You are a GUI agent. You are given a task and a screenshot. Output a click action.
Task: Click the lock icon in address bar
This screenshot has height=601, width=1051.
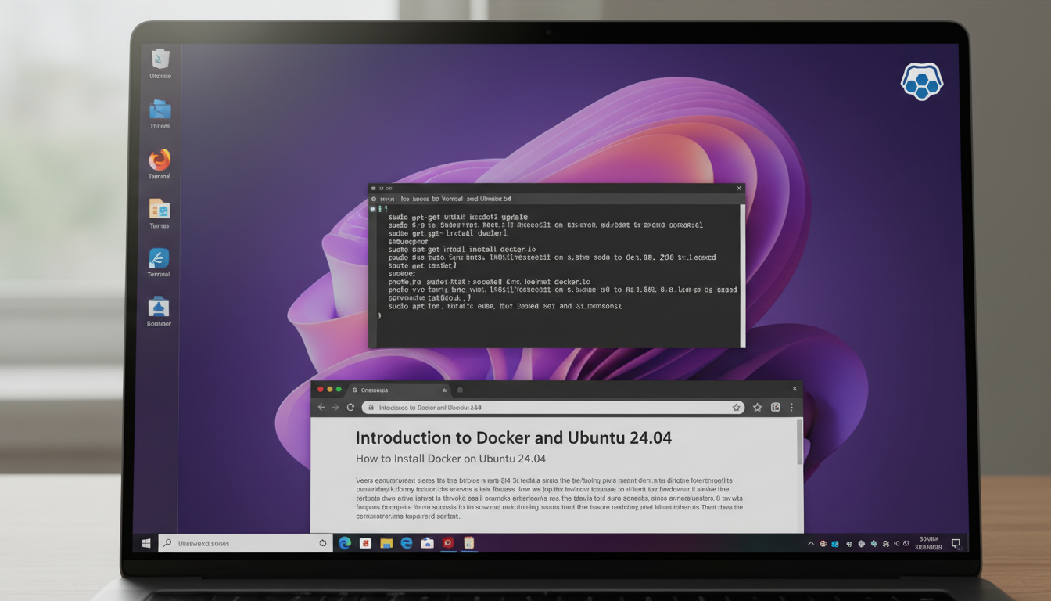pyautogui.click(x=371, y=408)
